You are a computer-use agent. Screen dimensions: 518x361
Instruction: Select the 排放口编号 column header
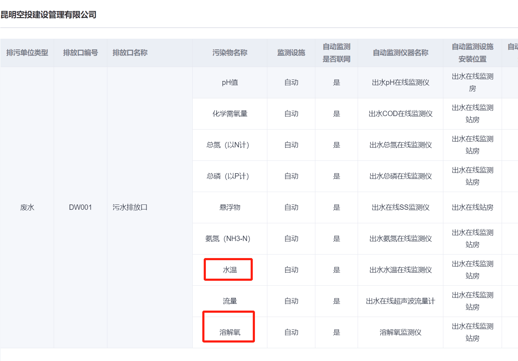point(80,53)
